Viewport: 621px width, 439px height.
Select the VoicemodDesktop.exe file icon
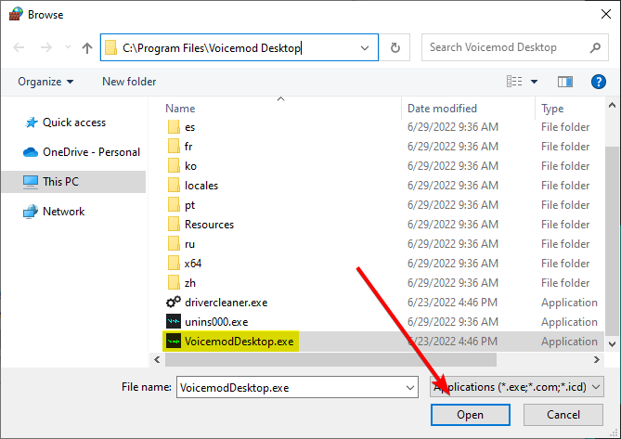[173, 342]
